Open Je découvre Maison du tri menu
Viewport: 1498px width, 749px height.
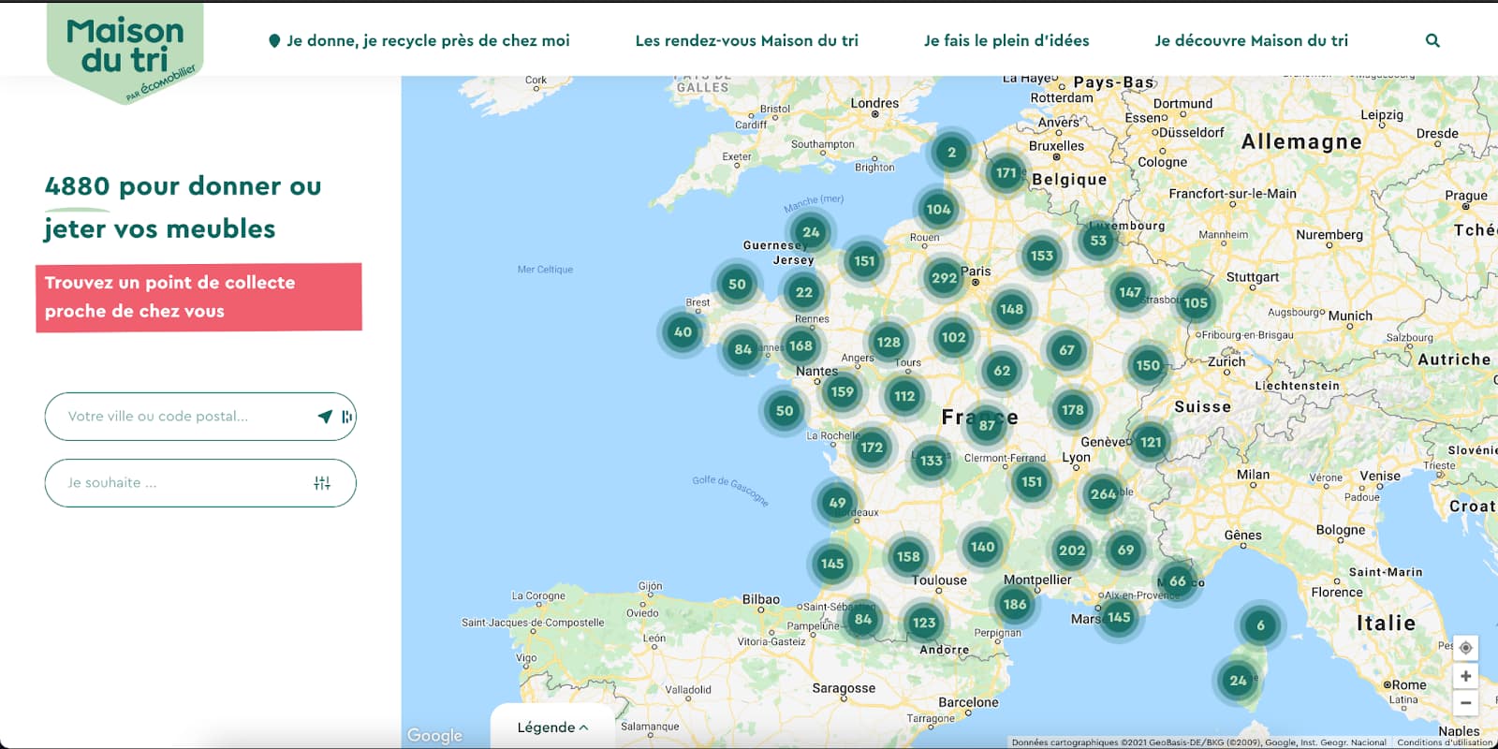[1251, 41]
